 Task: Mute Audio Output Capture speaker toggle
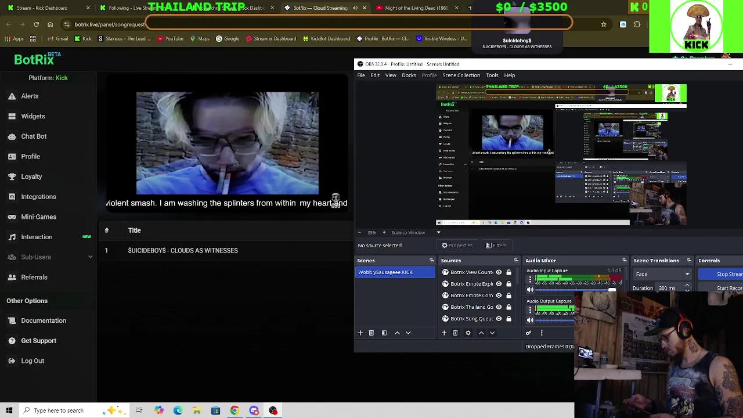click(x=530, y=320)
